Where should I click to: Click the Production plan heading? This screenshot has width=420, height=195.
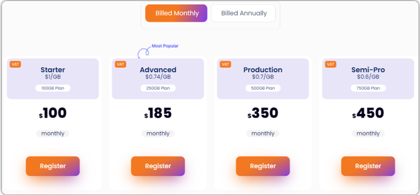tap(263, 70)
